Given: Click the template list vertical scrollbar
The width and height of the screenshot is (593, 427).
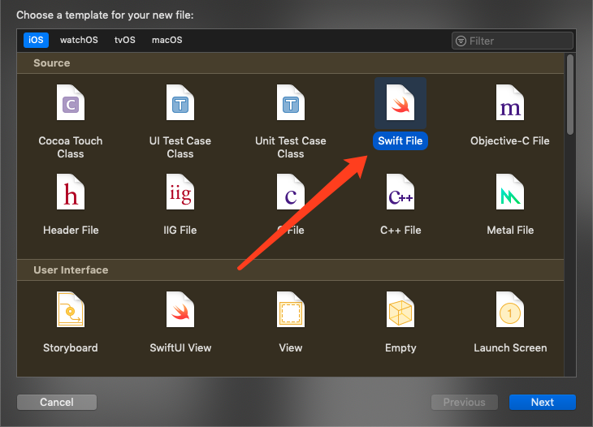Looking at the screenshot, I should (570, 94).
